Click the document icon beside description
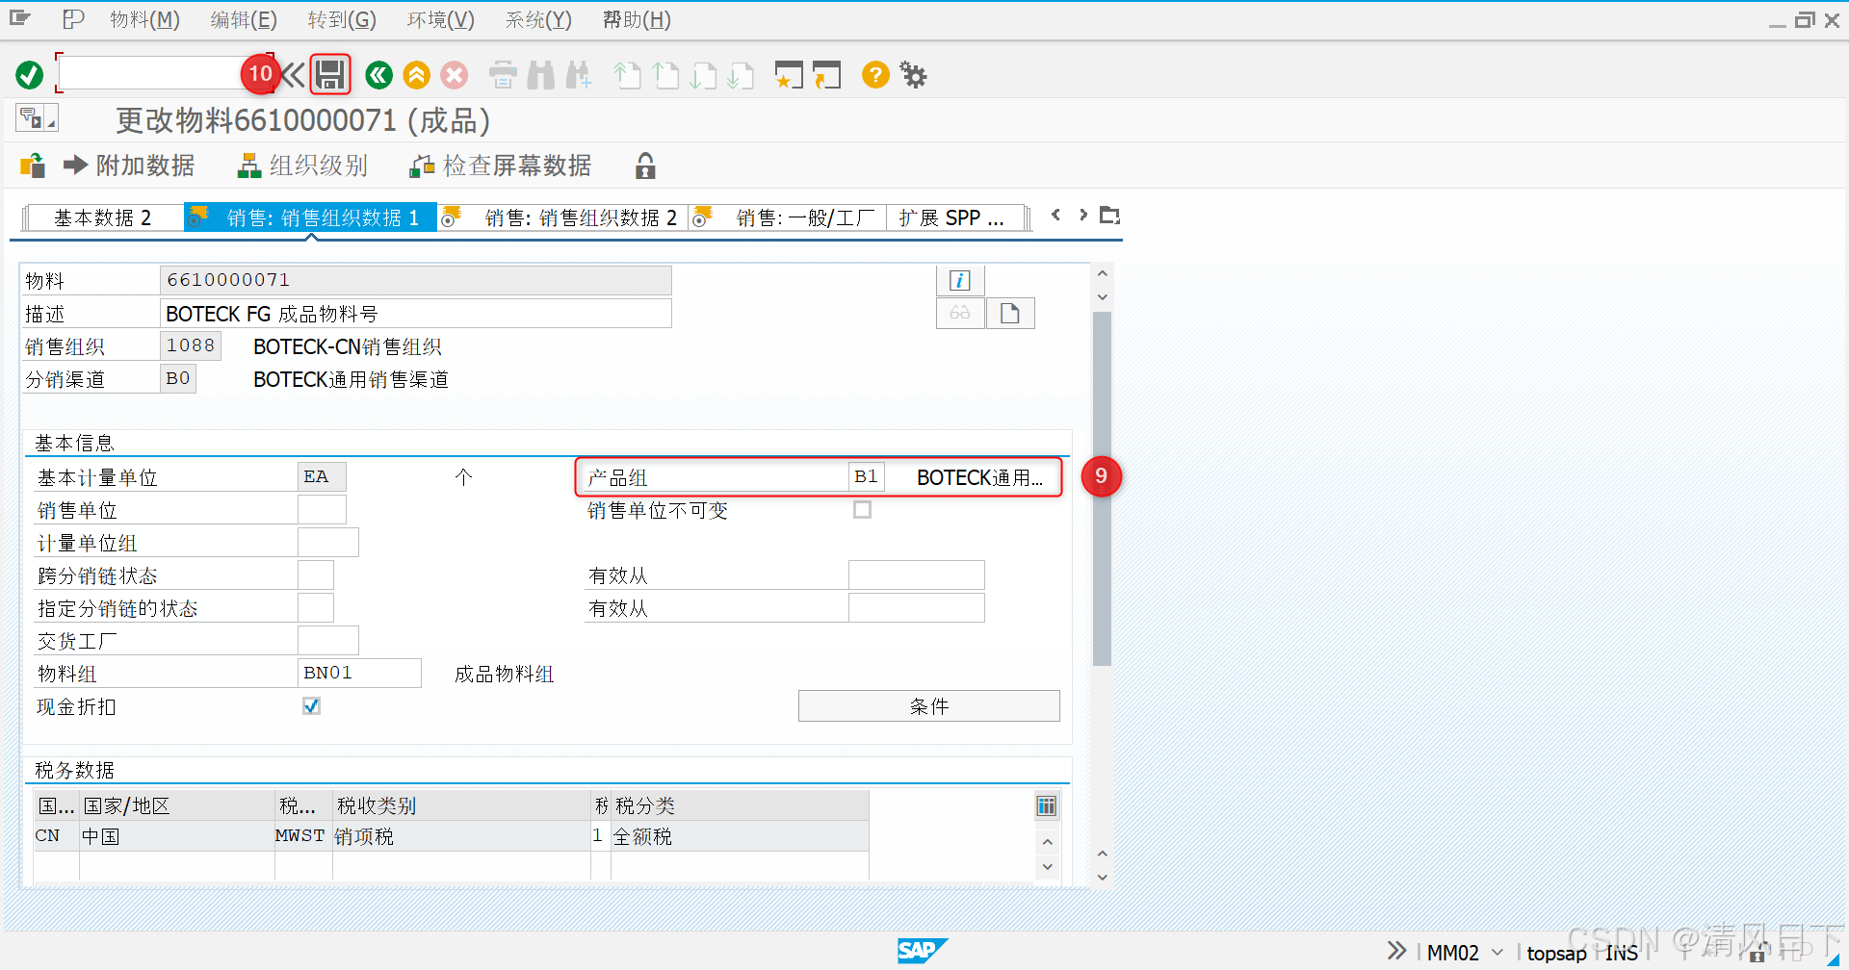The image size is (1849, 970). pos(1010,313)
